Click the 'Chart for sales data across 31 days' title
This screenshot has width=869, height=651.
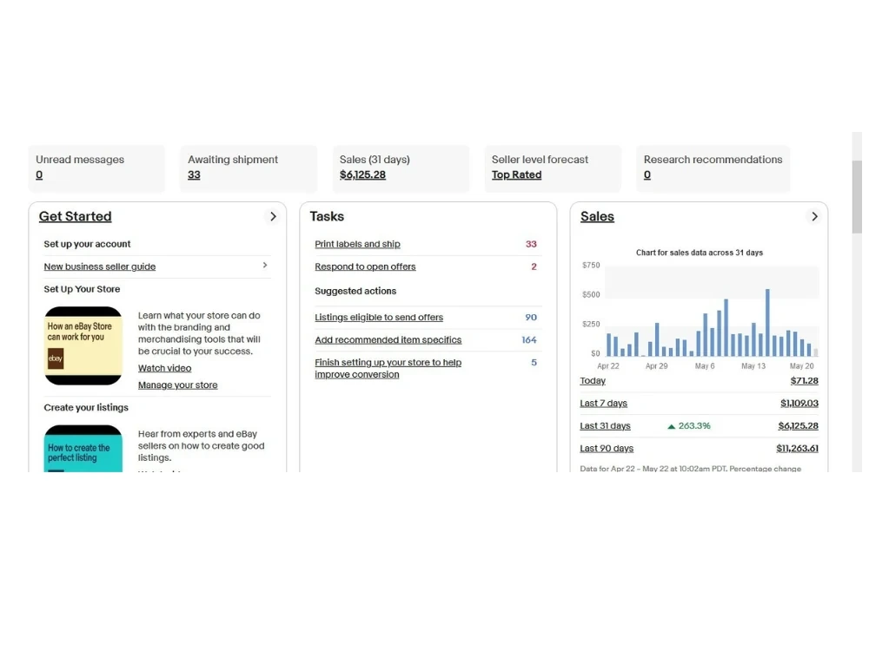(x=699, y=253)
